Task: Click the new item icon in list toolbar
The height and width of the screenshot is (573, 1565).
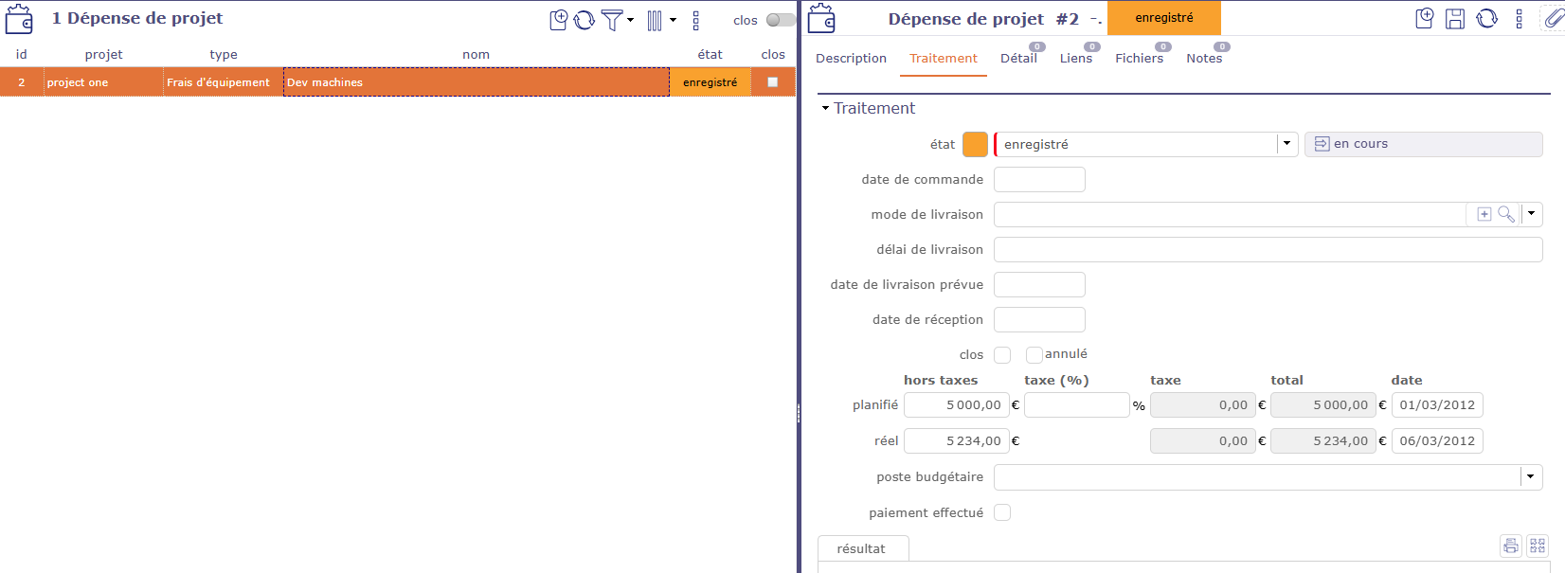Action: 559,20
